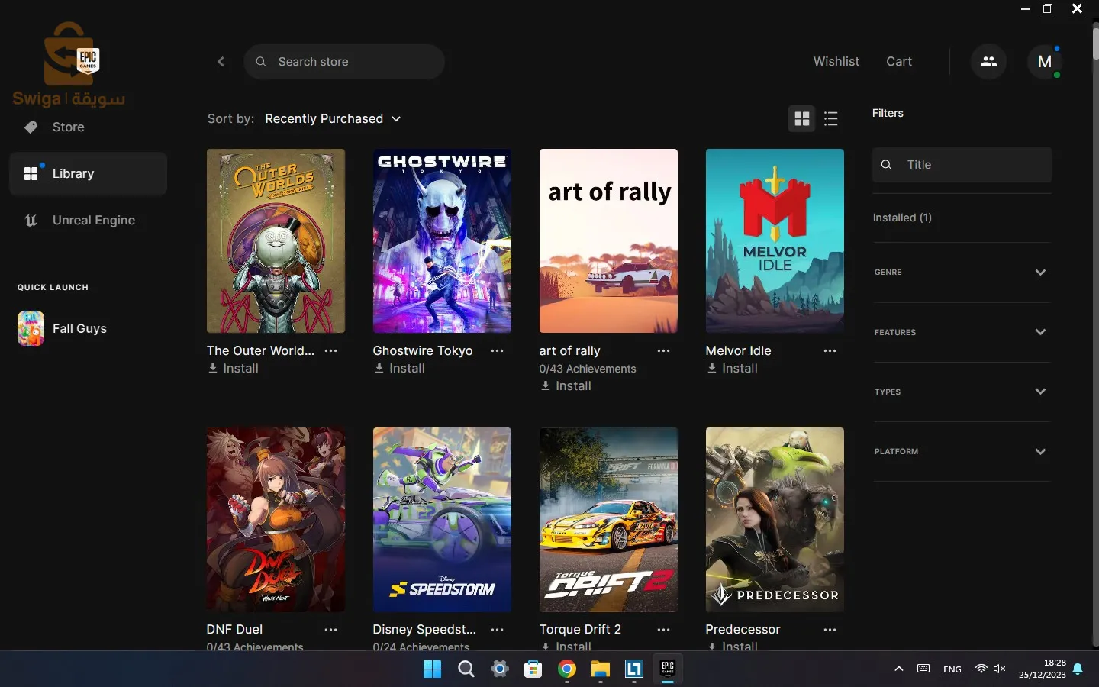
Task: Click the Unreal Engine icon in sidebar
Action: tap(31, 221)
